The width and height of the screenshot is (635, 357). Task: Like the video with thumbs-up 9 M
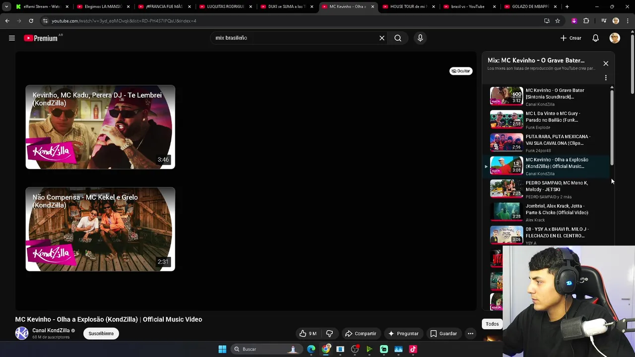pyautogui.click(x=308, y=334)
